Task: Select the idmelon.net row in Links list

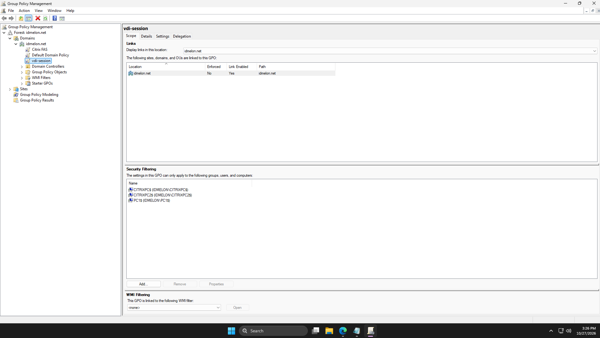Action: [x=231, y=73]
